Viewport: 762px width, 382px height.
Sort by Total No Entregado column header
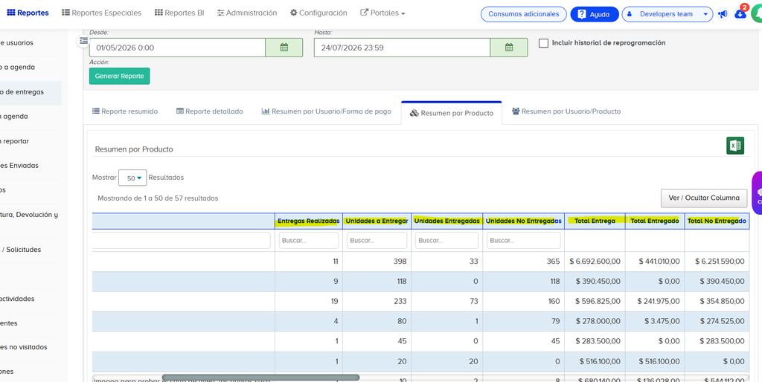pos(717,221)
